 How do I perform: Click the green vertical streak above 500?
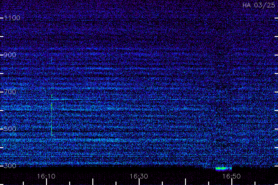pyautogui.click(x=52, y=115)
